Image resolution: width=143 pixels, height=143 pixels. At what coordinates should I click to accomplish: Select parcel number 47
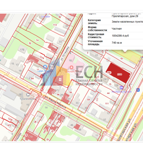[122, 58]
